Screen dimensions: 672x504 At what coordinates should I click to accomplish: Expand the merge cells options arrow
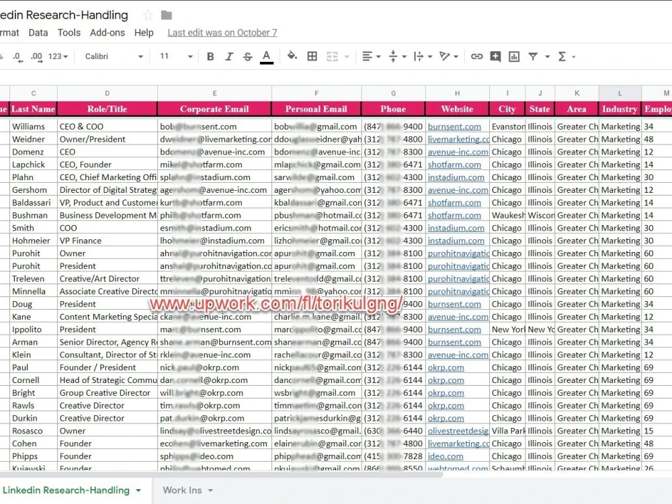(347, 56)
